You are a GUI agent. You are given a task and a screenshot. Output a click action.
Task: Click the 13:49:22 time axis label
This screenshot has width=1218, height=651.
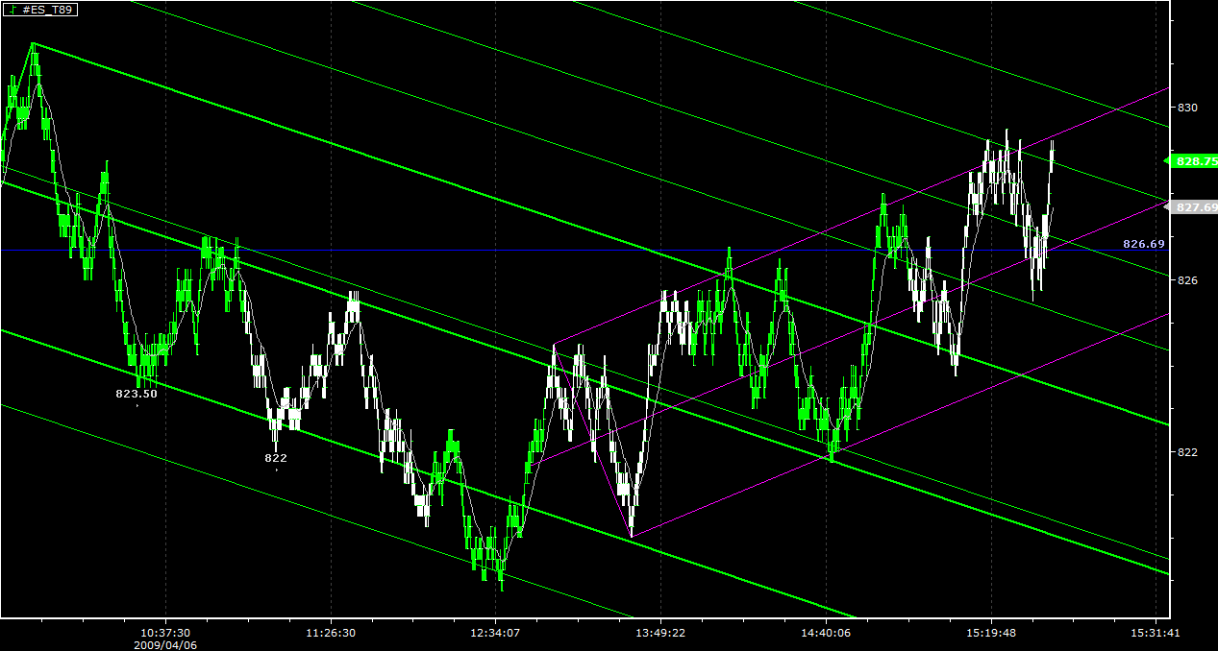click(662, 633)
